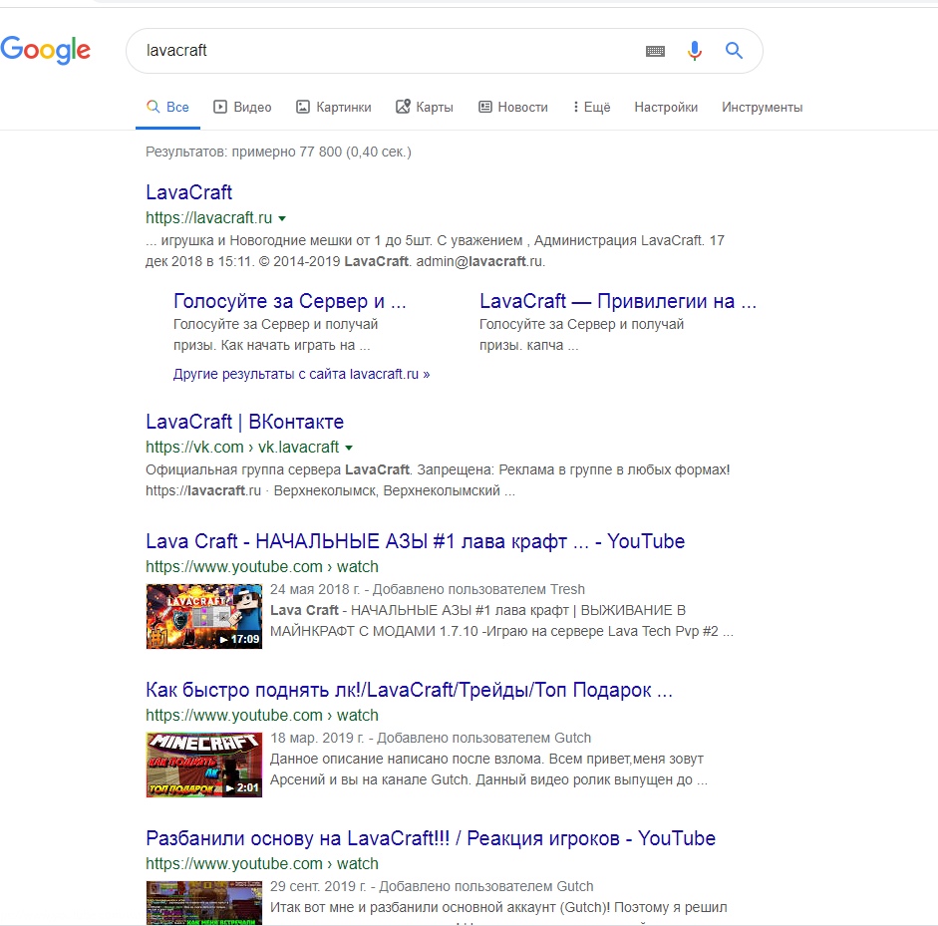Switch to the Карты tab

(x=424, y=107)
